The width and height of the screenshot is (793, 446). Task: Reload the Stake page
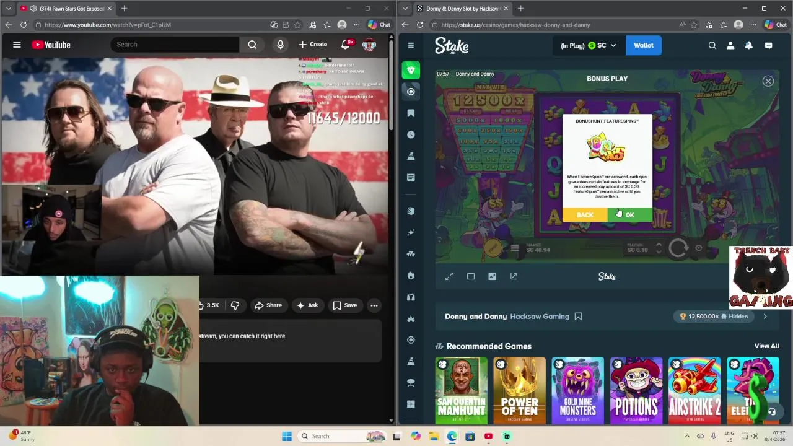tap(419, 25)
